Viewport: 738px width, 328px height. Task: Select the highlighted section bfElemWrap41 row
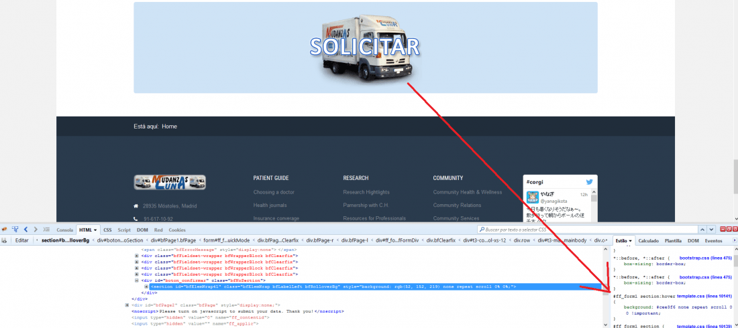(x=375, y=286)
